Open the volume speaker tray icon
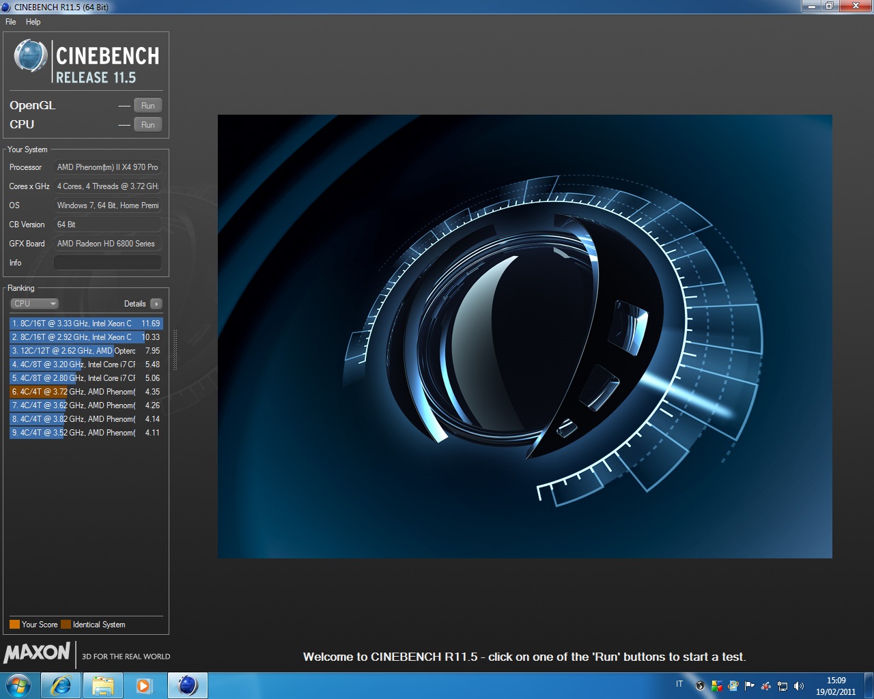Image resolution: width=874 pixels, height=699 pixels. point(799,686)
